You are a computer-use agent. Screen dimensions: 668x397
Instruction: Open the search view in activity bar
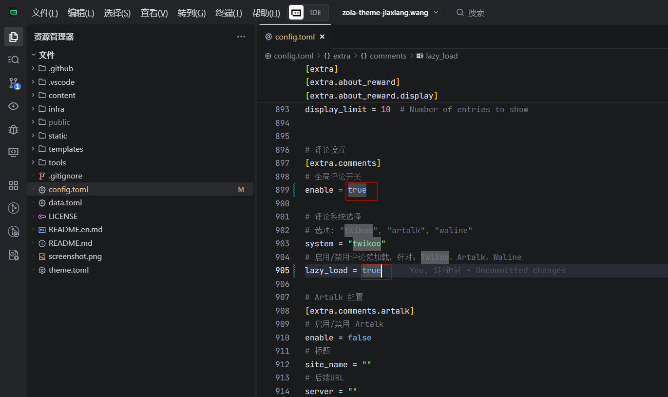point(14,60)
